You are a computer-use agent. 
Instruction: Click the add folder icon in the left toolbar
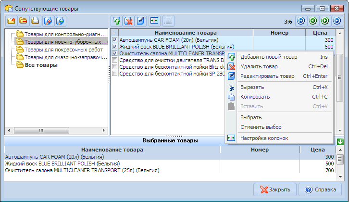point(11,21)
